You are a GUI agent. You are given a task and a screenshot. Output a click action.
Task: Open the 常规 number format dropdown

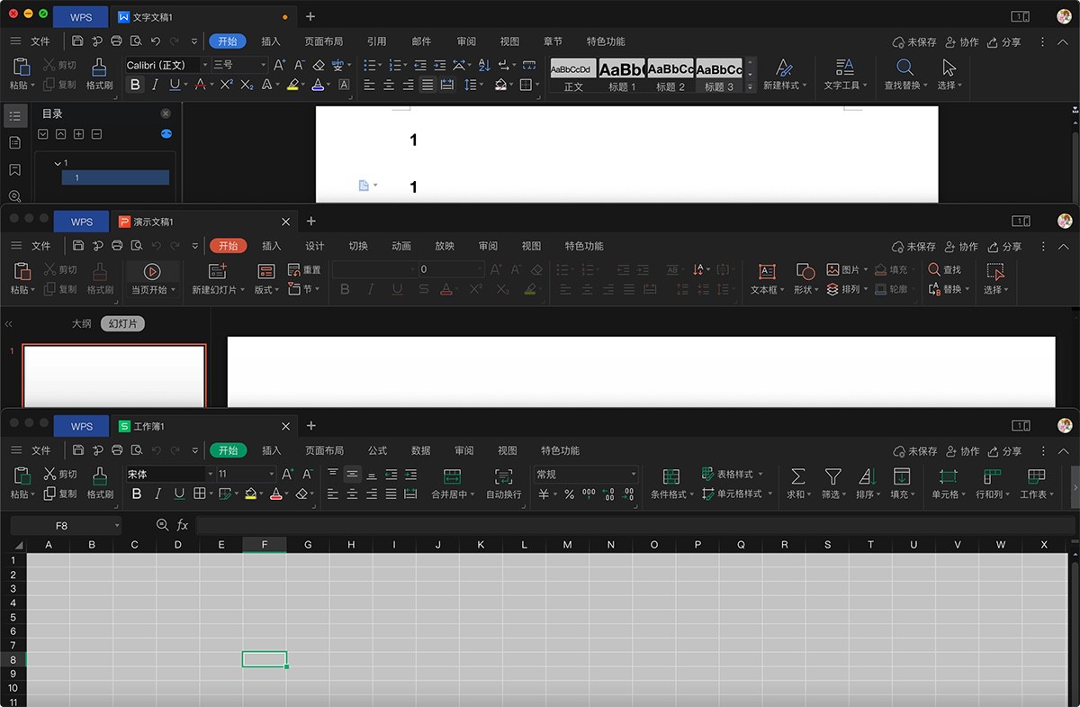(634, 474)
